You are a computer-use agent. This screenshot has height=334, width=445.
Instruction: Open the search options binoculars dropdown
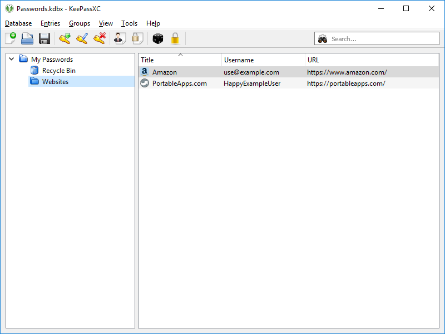click(x=323, y=39)
